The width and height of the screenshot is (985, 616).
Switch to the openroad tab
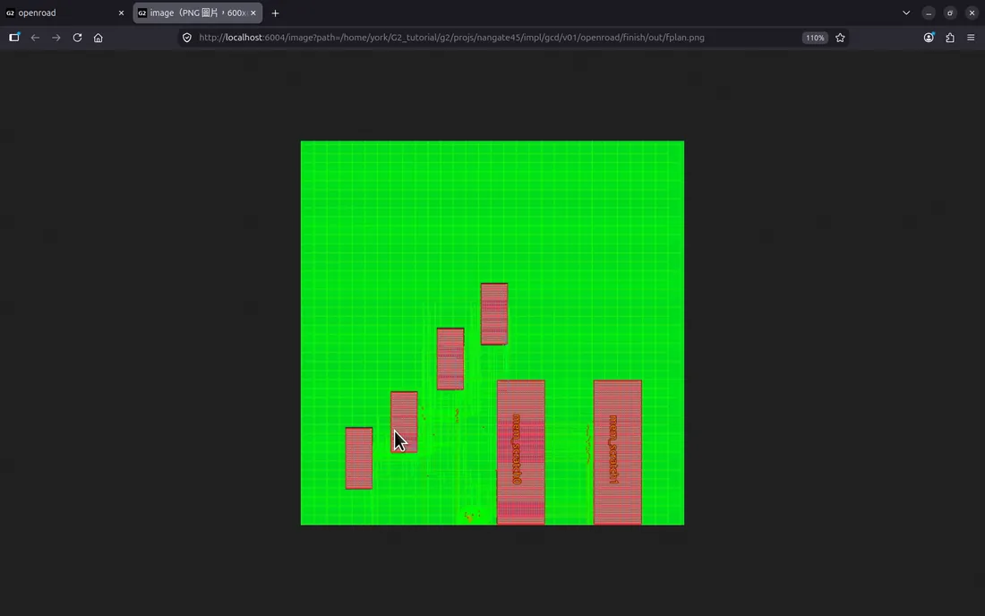pyautogui.click(x=65, y=13)
